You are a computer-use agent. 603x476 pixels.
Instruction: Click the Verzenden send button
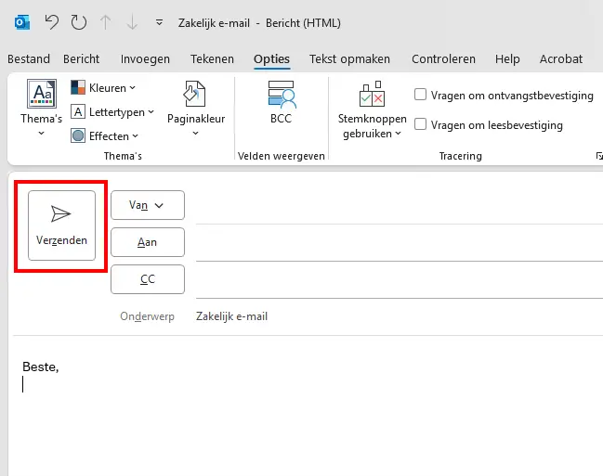61,225
